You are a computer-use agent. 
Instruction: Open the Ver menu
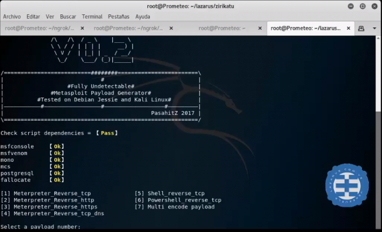50,16
